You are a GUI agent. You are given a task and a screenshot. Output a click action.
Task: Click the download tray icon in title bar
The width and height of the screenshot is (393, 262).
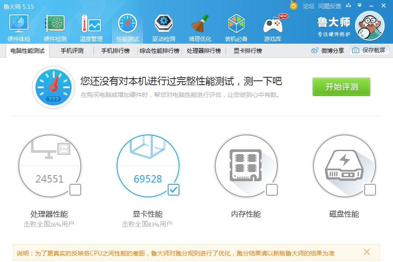click(348, 5)
